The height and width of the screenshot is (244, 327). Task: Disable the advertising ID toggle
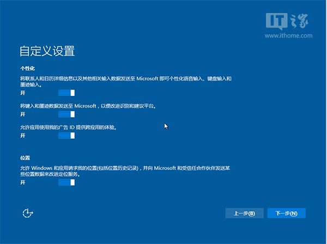tap(66, 136)
